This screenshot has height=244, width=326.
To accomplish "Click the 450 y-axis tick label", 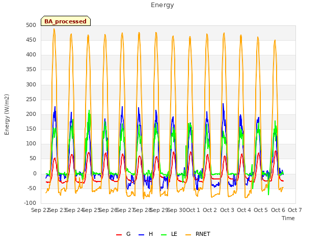I will (31, 40).
